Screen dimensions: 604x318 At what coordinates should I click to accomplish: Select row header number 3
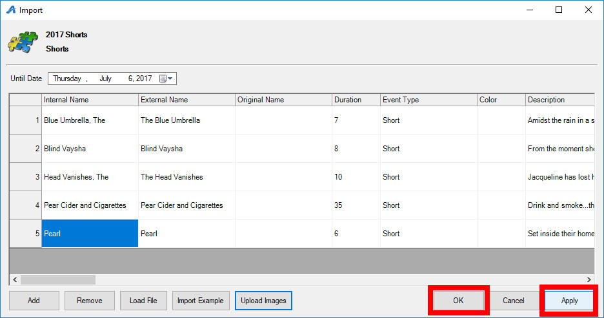click(x=25, y=177)
